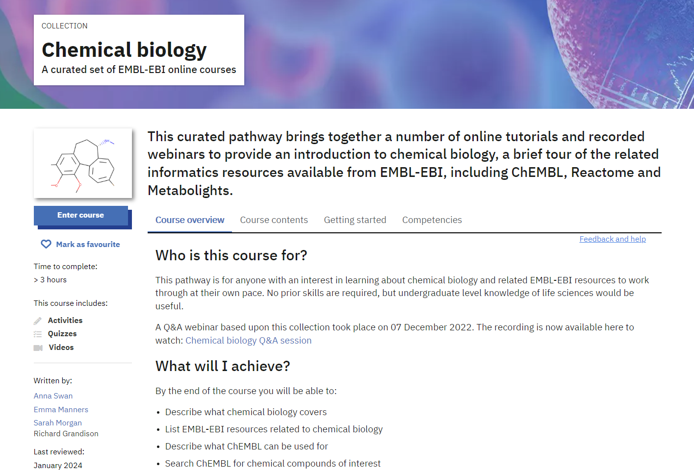Open the course thumbnail showing the chemical structure

[x=82, y=163]
